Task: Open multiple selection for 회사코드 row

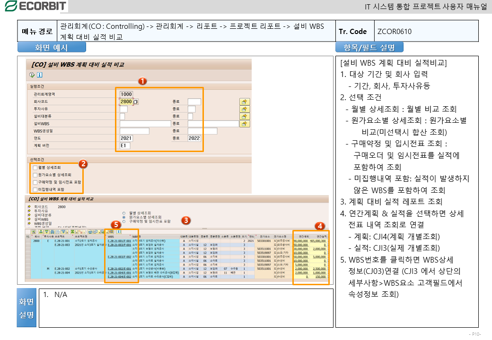Action: (244, 102)
